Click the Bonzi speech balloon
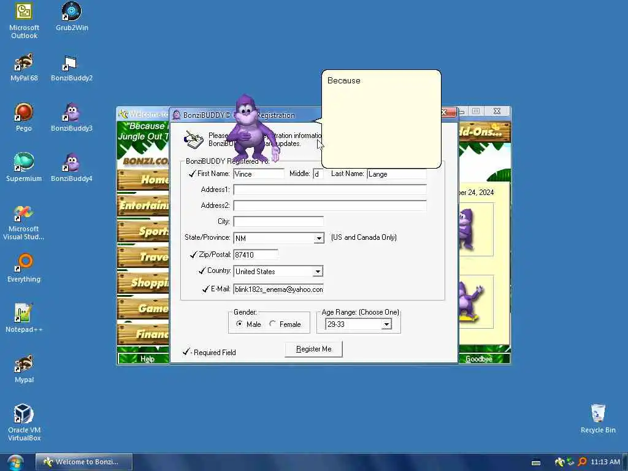 (381, 119)
